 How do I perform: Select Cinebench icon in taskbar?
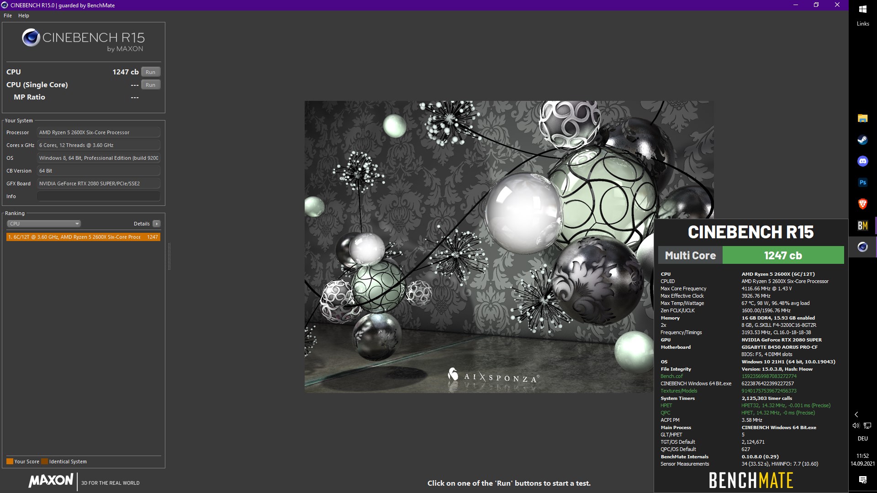(862, 247)
